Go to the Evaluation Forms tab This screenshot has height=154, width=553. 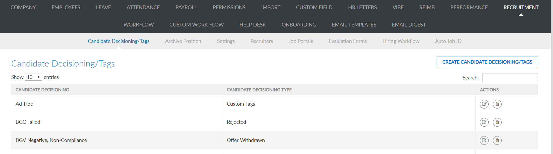click(348, 41)
